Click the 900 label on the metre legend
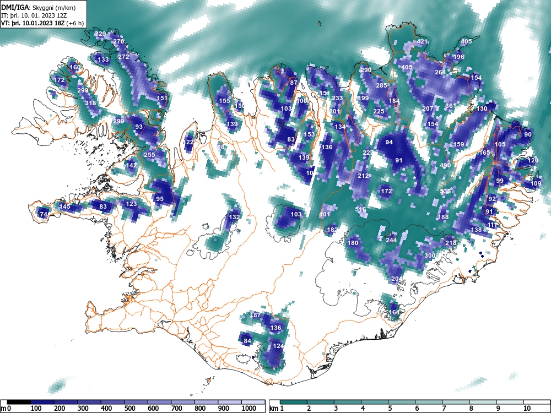Screen dimensions: 551x413 (x=224, y=408)
